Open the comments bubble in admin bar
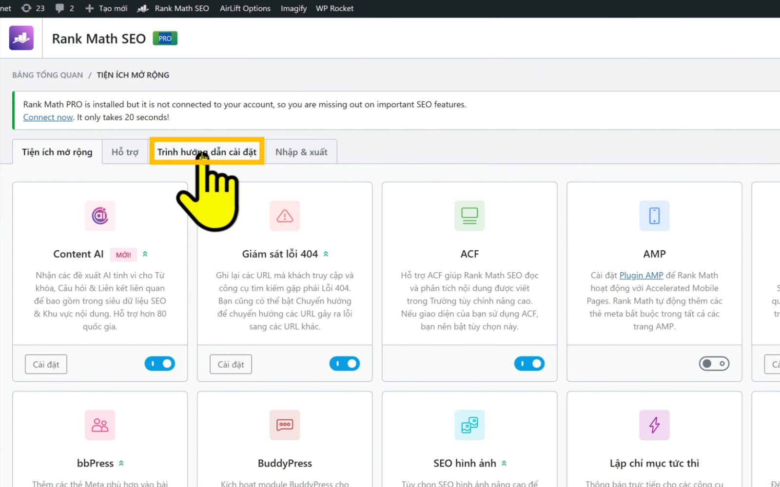This screenshot has height=487, width=780. [64, 8]
